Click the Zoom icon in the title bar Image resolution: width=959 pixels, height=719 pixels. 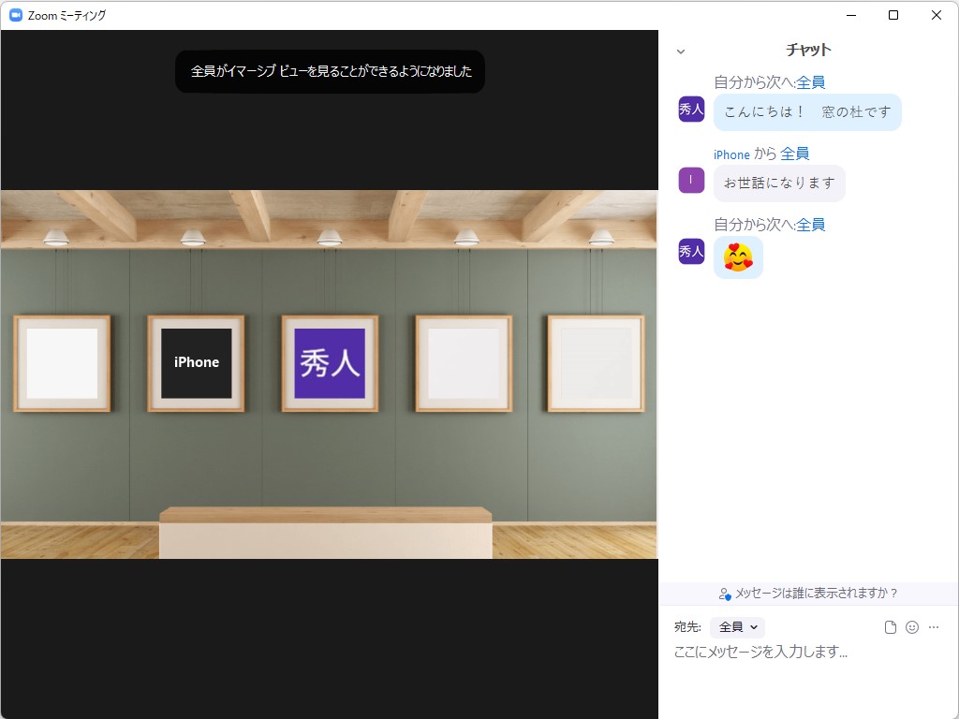click(13, 15)
